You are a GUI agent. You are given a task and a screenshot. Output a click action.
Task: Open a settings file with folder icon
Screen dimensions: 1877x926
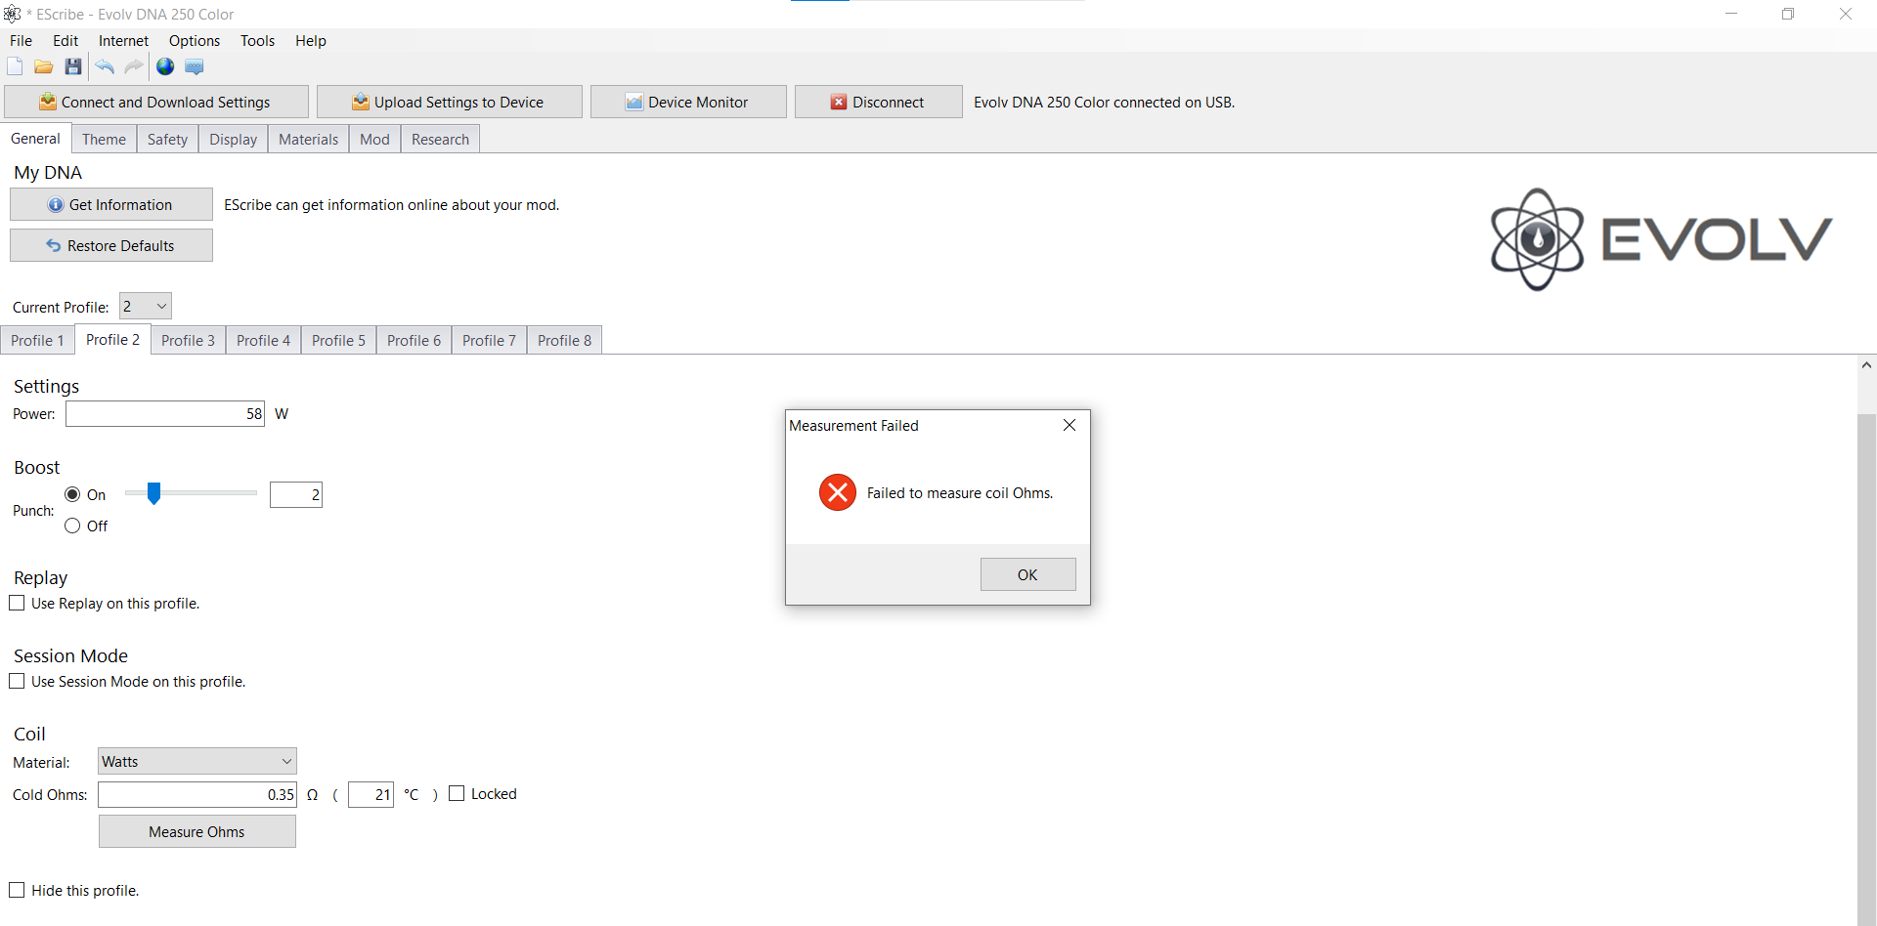point(43,66)
